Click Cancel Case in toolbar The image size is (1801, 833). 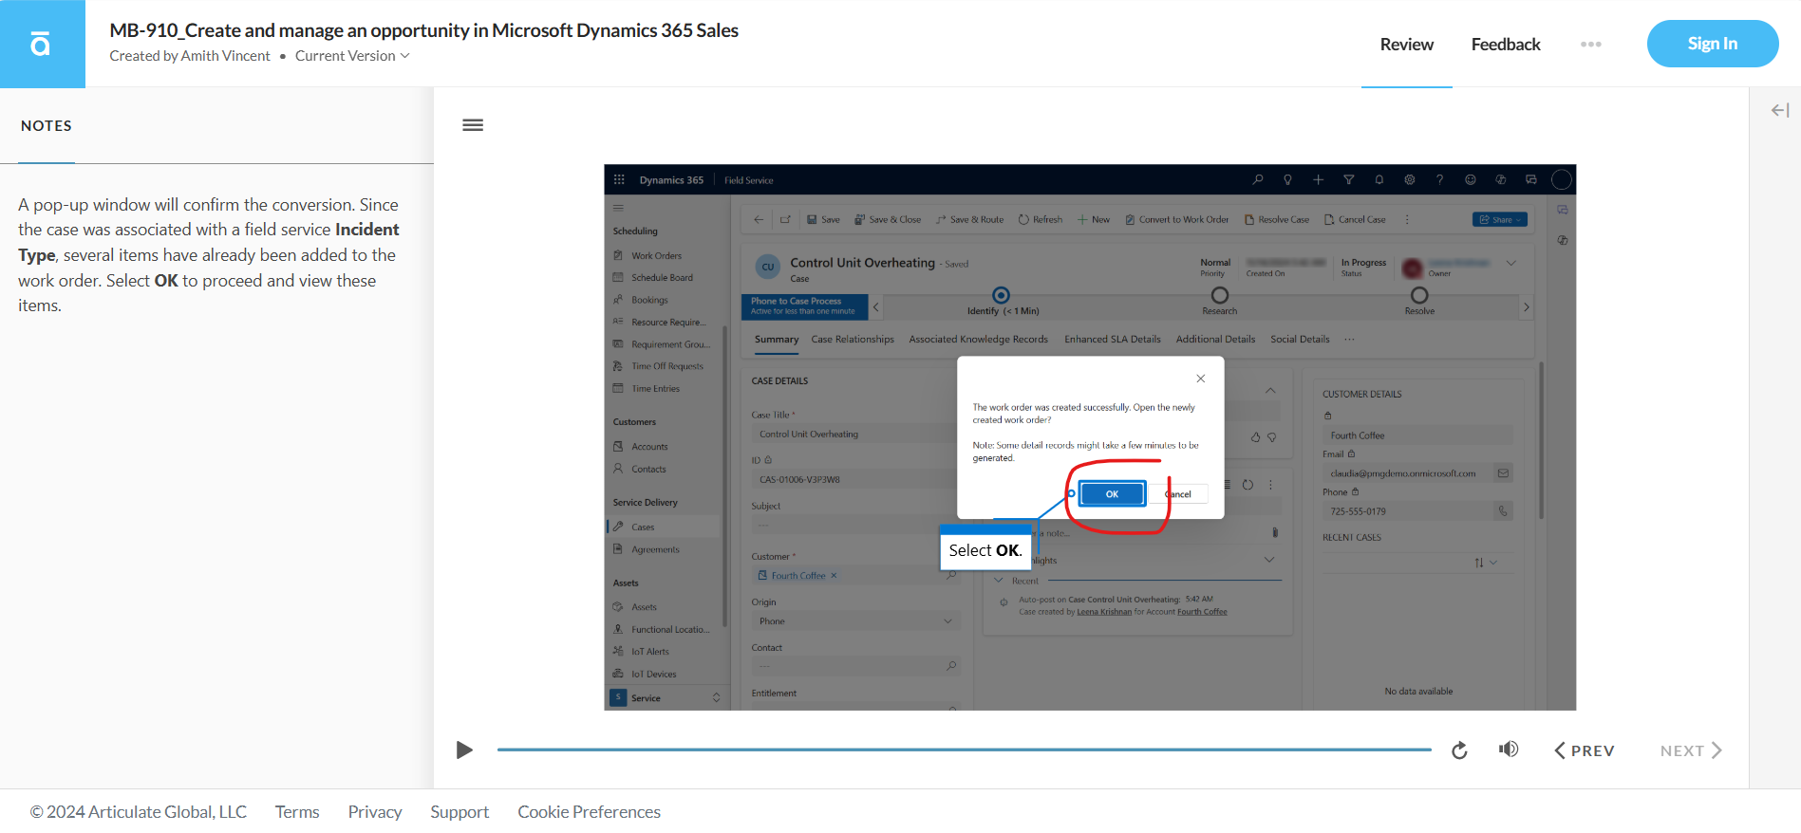coord(1355,219)
